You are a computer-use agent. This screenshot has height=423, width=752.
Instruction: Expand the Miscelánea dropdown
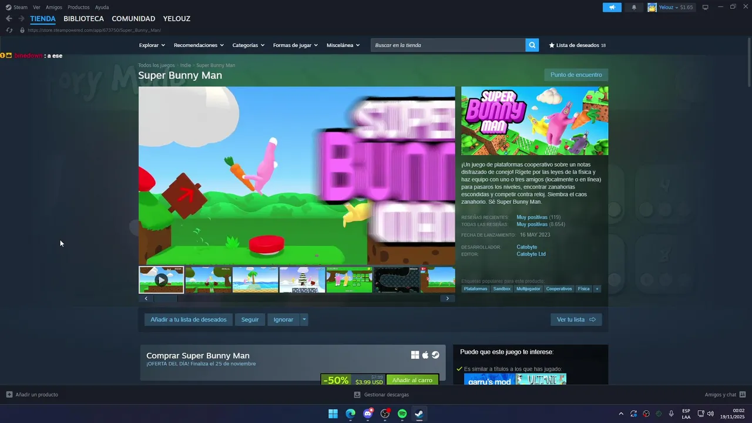(343, 45)
